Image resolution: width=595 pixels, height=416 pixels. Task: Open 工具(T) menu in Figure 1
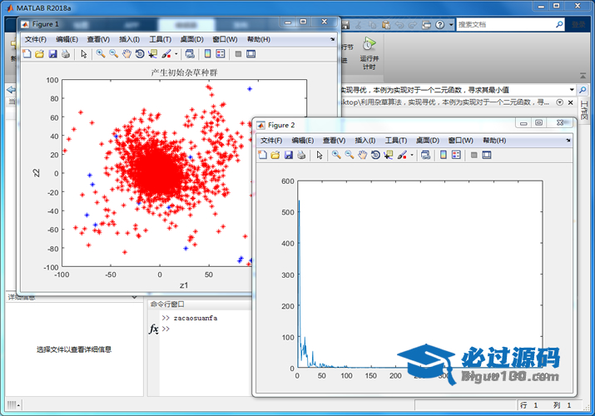click(160, 39)
